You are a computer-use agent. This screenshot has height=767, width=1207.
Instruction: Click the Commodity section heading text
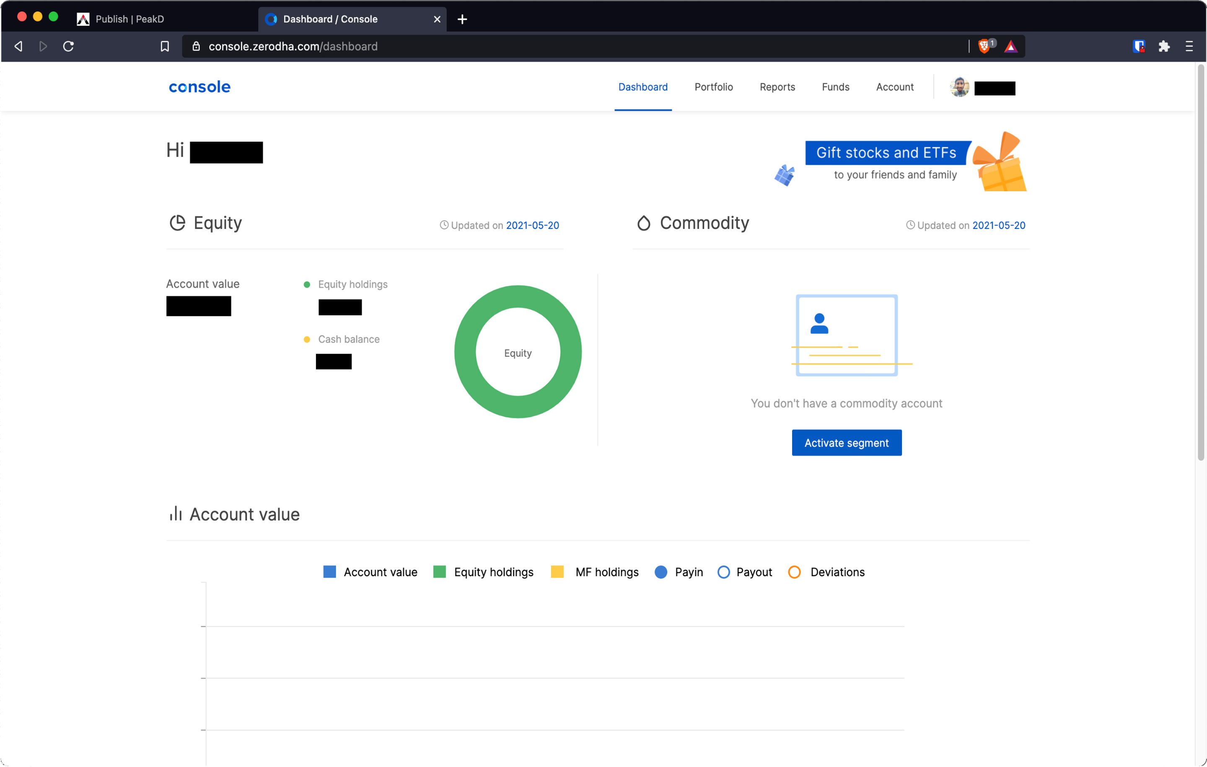coord(704,223)
